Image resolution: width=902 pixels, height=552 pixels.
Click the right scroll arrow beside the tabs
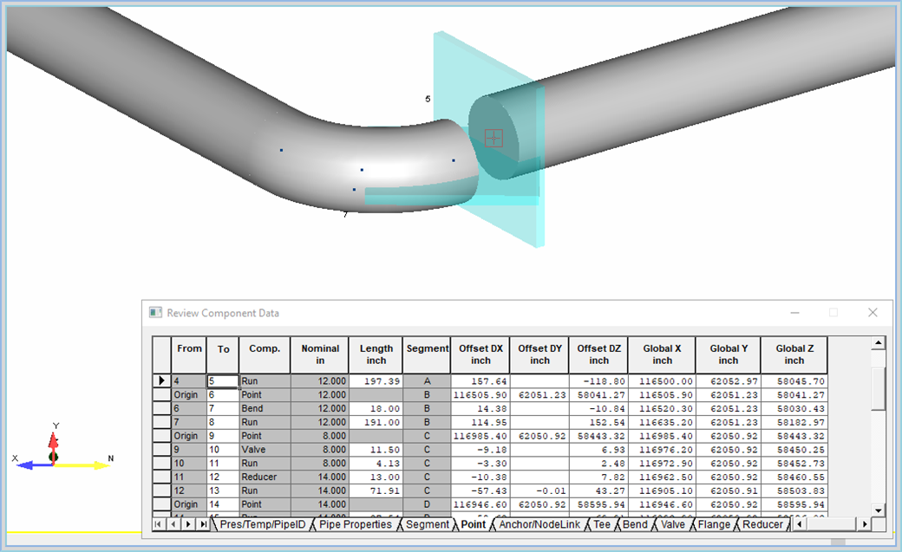pos(866,524)
